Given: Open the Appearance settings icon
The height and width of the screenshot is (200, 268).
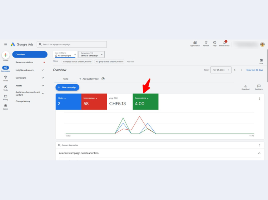Looking at the screenshot, I should (195, 42).
